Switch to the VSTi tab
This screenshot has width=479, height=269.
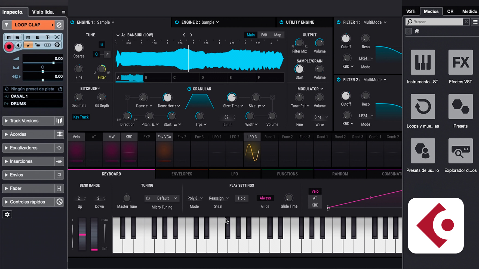coord(411,11)
